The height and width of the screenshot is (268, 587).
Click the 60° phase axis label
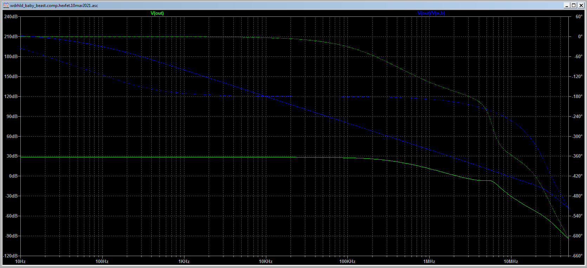579,17
